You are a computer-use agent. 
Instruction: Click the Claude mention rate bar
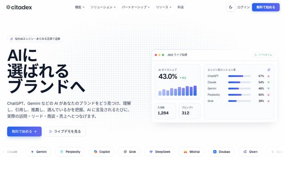[x=240, y=82]
